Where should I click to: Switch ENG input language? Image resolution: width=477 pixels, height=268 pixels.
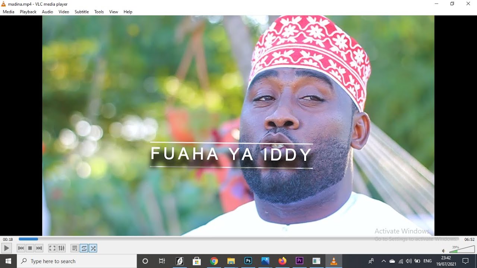428,261
